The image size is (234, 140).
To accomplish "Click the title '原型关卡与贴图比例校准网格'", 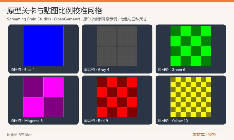I will pos(54,11).
